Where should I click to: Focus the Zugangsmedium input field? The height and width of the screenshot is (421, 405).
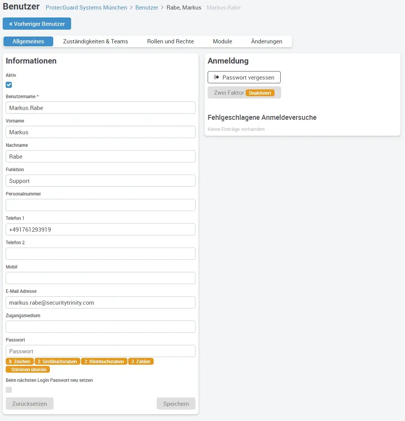100,327
